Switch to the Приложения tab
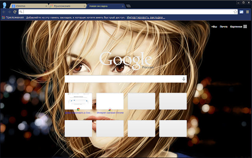Image resolution: width=252 pixels, height=158 pixels. click(x=67, y=6)
